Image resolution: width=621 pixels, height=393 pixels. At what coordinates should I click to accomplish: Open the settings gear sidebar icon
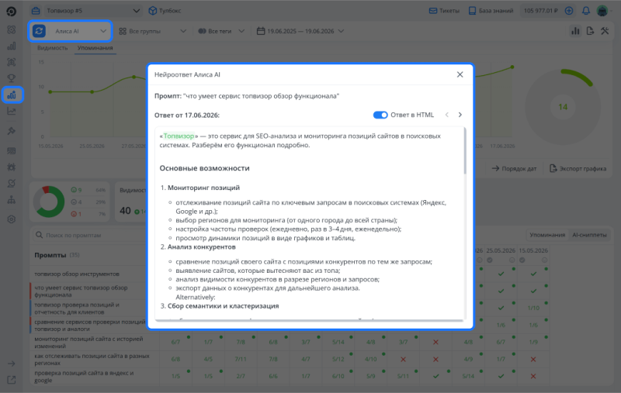point(12,219)
